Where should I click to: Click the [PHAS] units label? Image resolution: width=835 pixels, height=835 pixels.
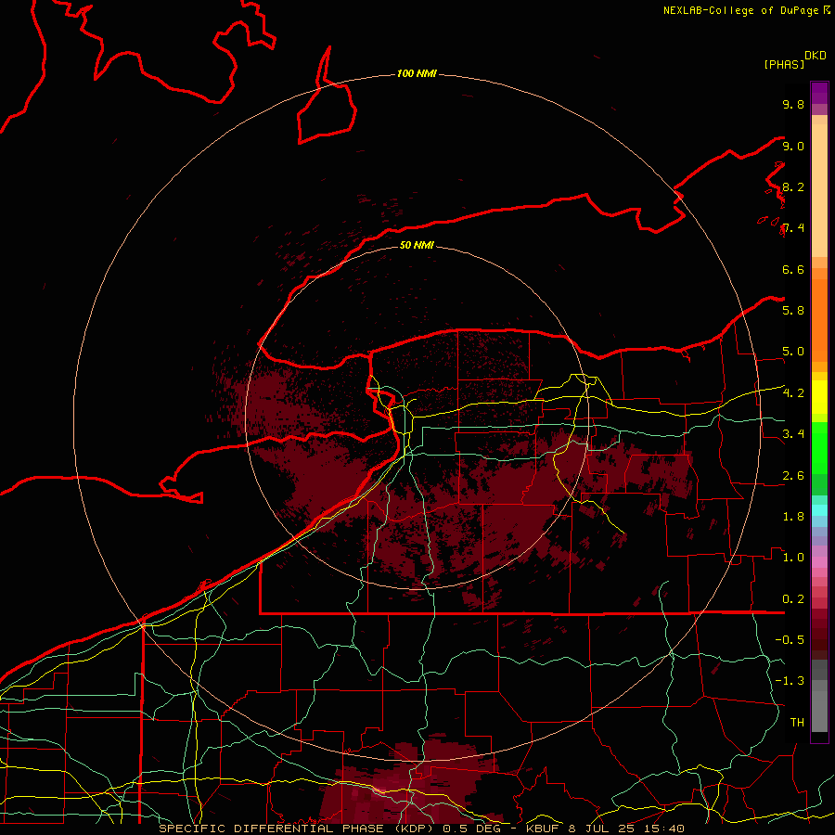tap(784, 65)
